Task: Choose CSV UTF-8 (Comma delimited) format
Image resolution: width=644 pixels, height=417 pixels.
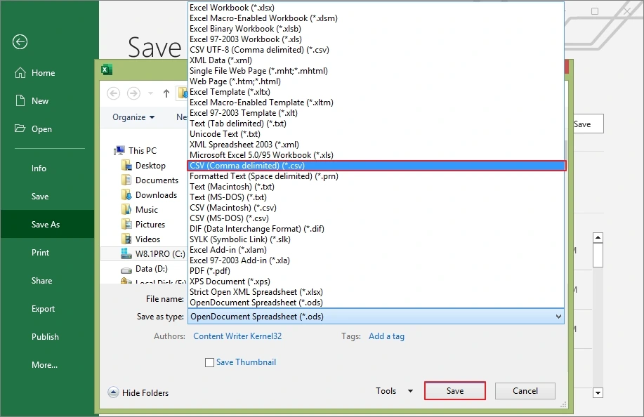Action: [x=376, y=50]
